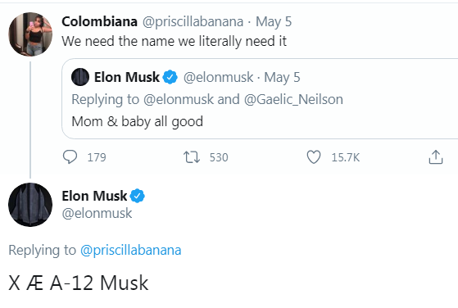Open the Colombiana display name

(100, 21)
